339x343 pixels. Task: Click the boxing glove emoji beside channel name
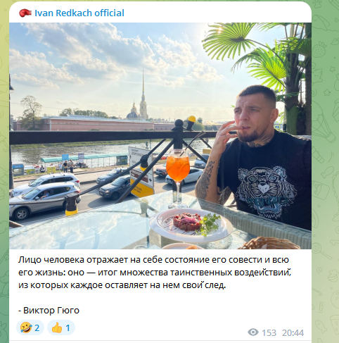25,13
